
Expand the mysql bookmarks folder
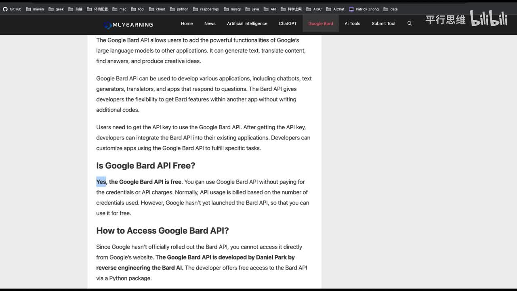[x=232, y=9]
